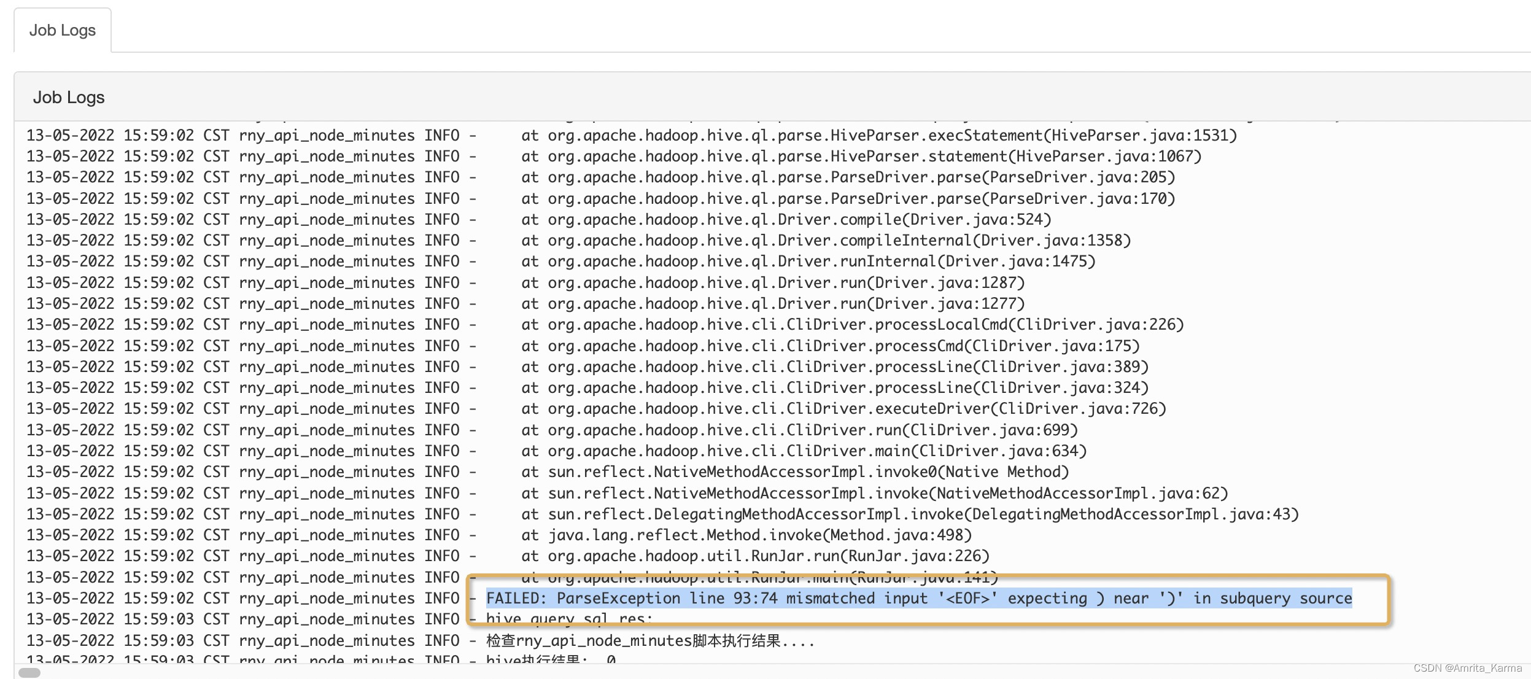The height and width of the screenshot is (679, 1531).
Task: Click the CliDriver.processCmd log line
Action: (830, 346)
